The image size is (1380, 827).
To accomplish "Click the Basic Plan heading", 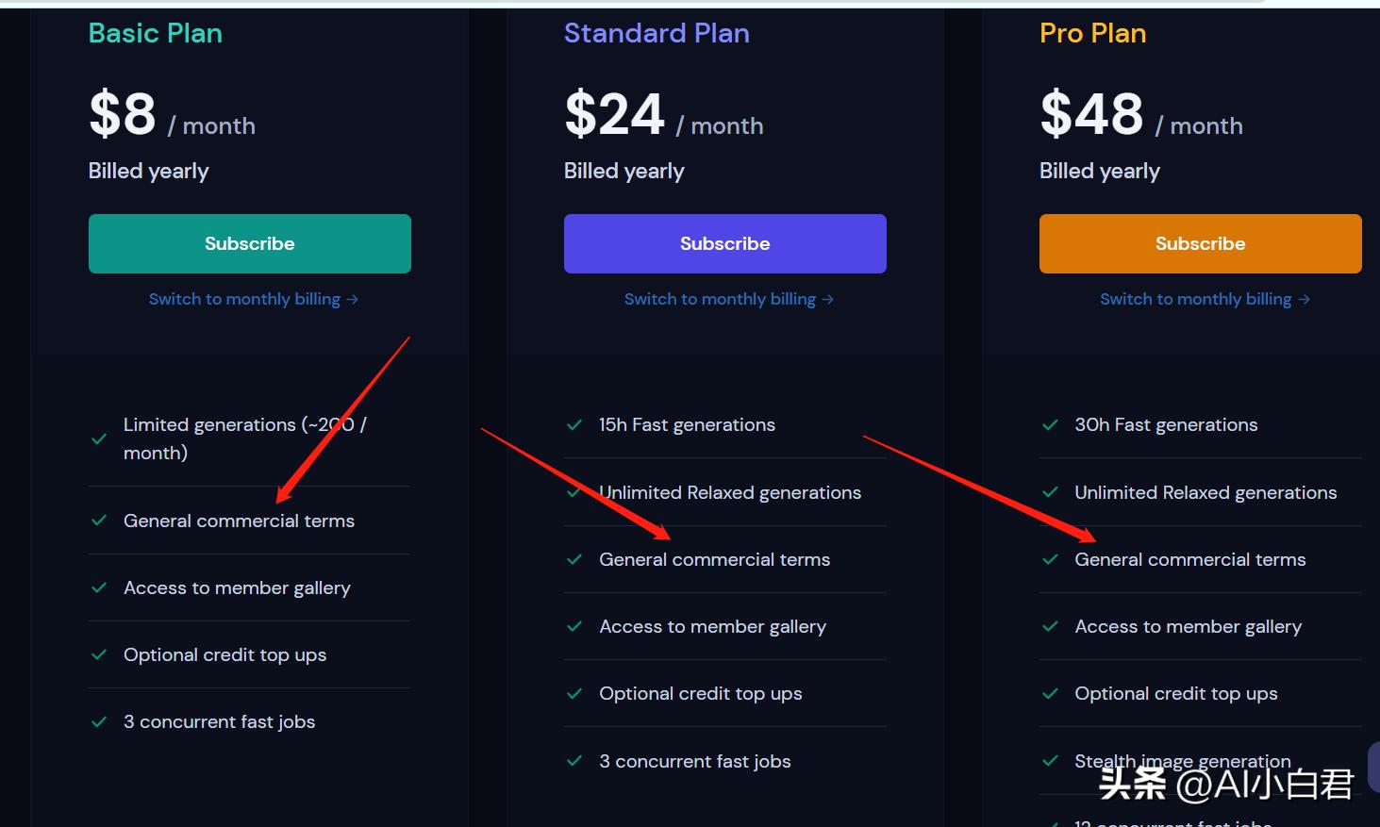I will coord(156,33).
